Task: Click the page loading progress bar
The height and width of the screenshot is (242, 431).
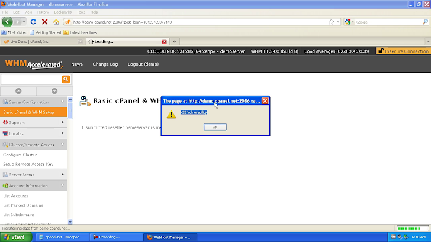Action: [x=413, y=228]
